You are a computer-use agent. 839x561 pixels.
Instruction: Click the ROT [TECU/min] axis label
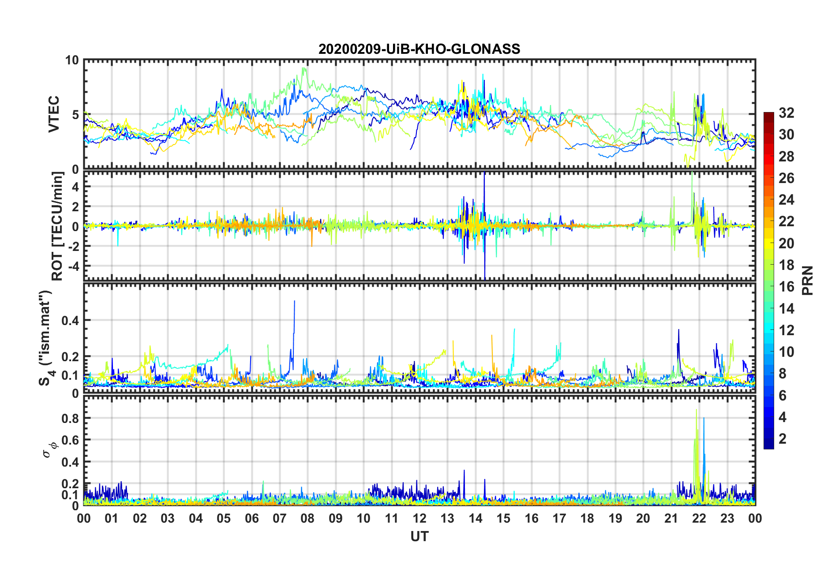[x=57, y=226]
